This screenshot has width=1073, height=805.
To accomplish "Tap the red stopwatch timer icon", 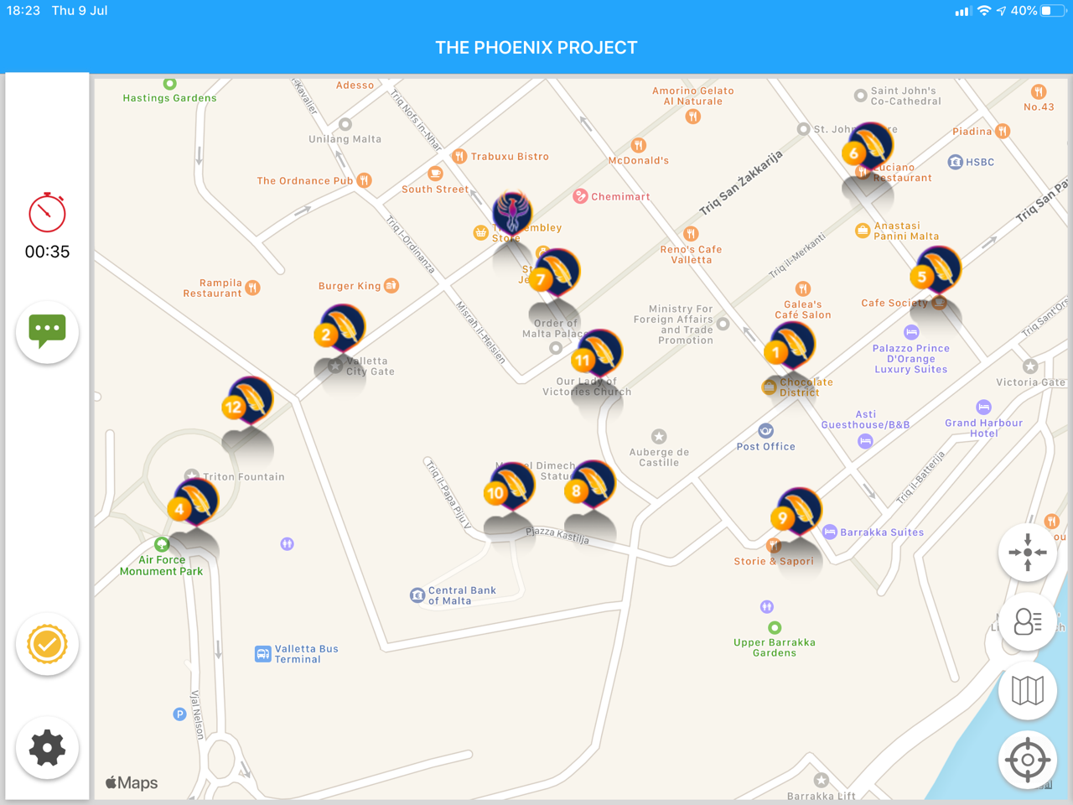I will click(47, 212).
